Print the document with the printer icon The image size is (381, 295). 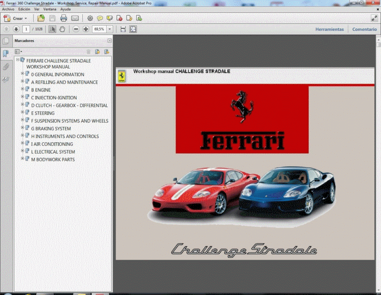[64, 18]
